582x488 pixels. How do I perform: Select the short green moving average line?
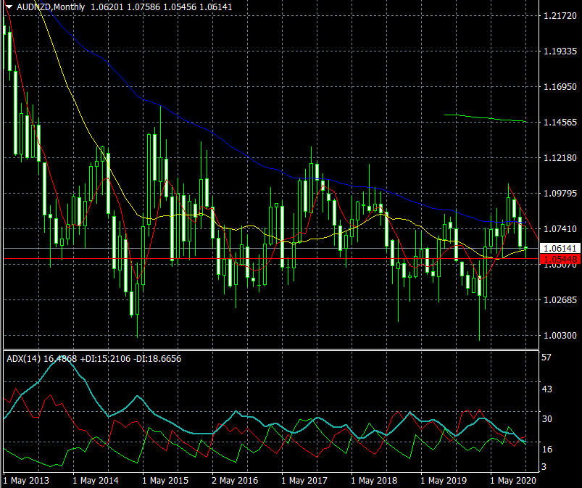[485, 118]
